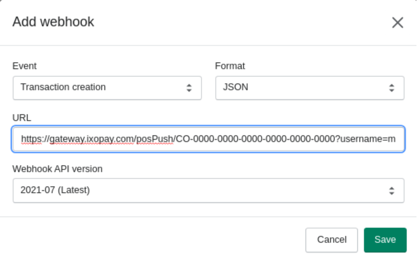Open the Format dropdown

click(310, 88)
